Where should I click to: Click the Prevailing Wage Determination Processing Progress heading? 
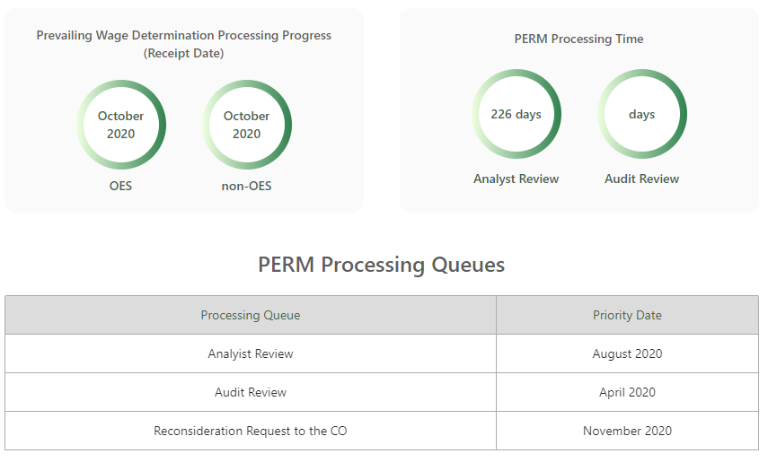point(184,36)
